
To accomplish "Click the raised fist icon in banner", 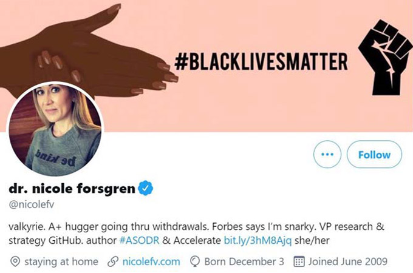I will pos(385,58).
